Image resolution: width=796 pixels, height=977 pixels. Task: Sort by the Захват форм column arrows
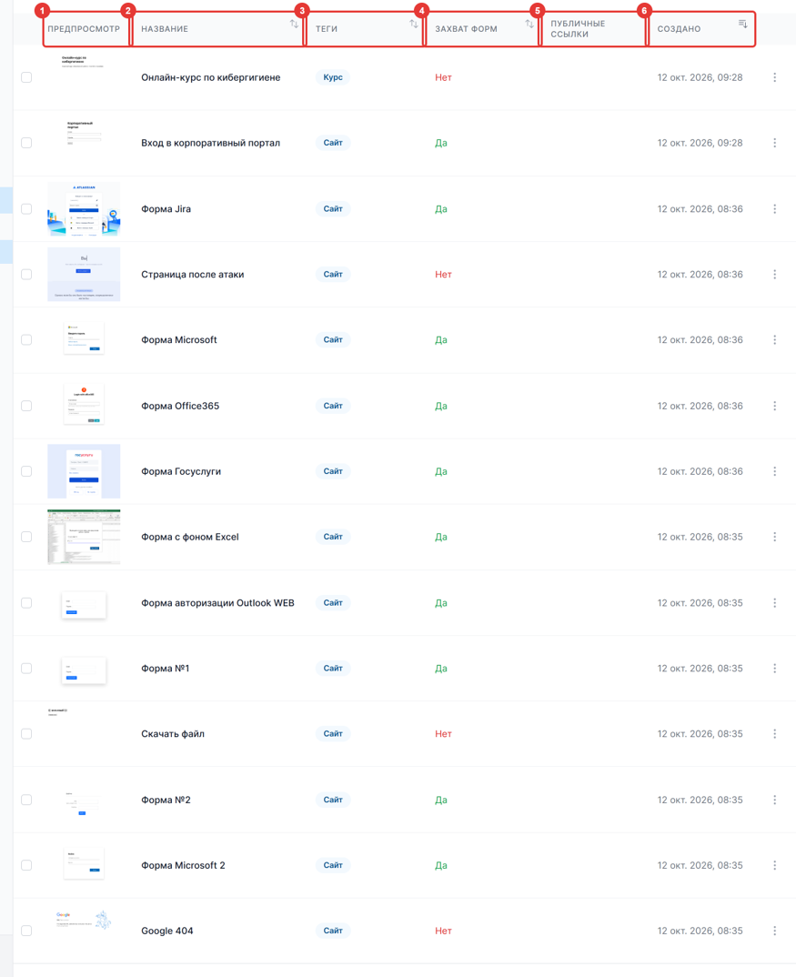529,24
